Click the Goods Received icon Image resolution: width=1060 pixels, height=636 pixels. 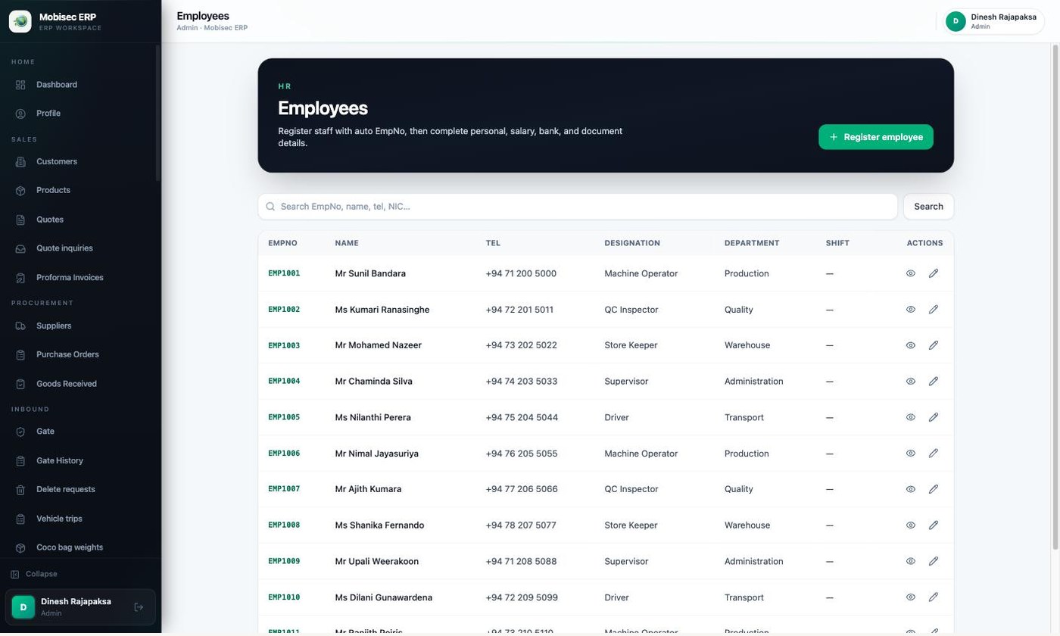coord(21,384)
